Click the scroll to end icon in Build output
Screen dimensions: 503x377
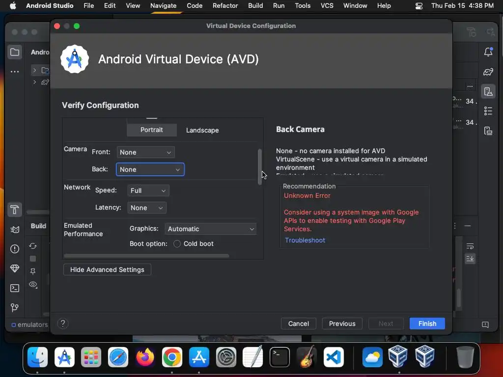[x=470, y=258]
